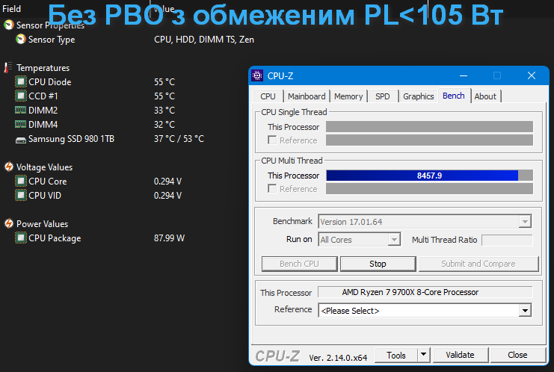Click Submit and Compare button

(478, 264)
